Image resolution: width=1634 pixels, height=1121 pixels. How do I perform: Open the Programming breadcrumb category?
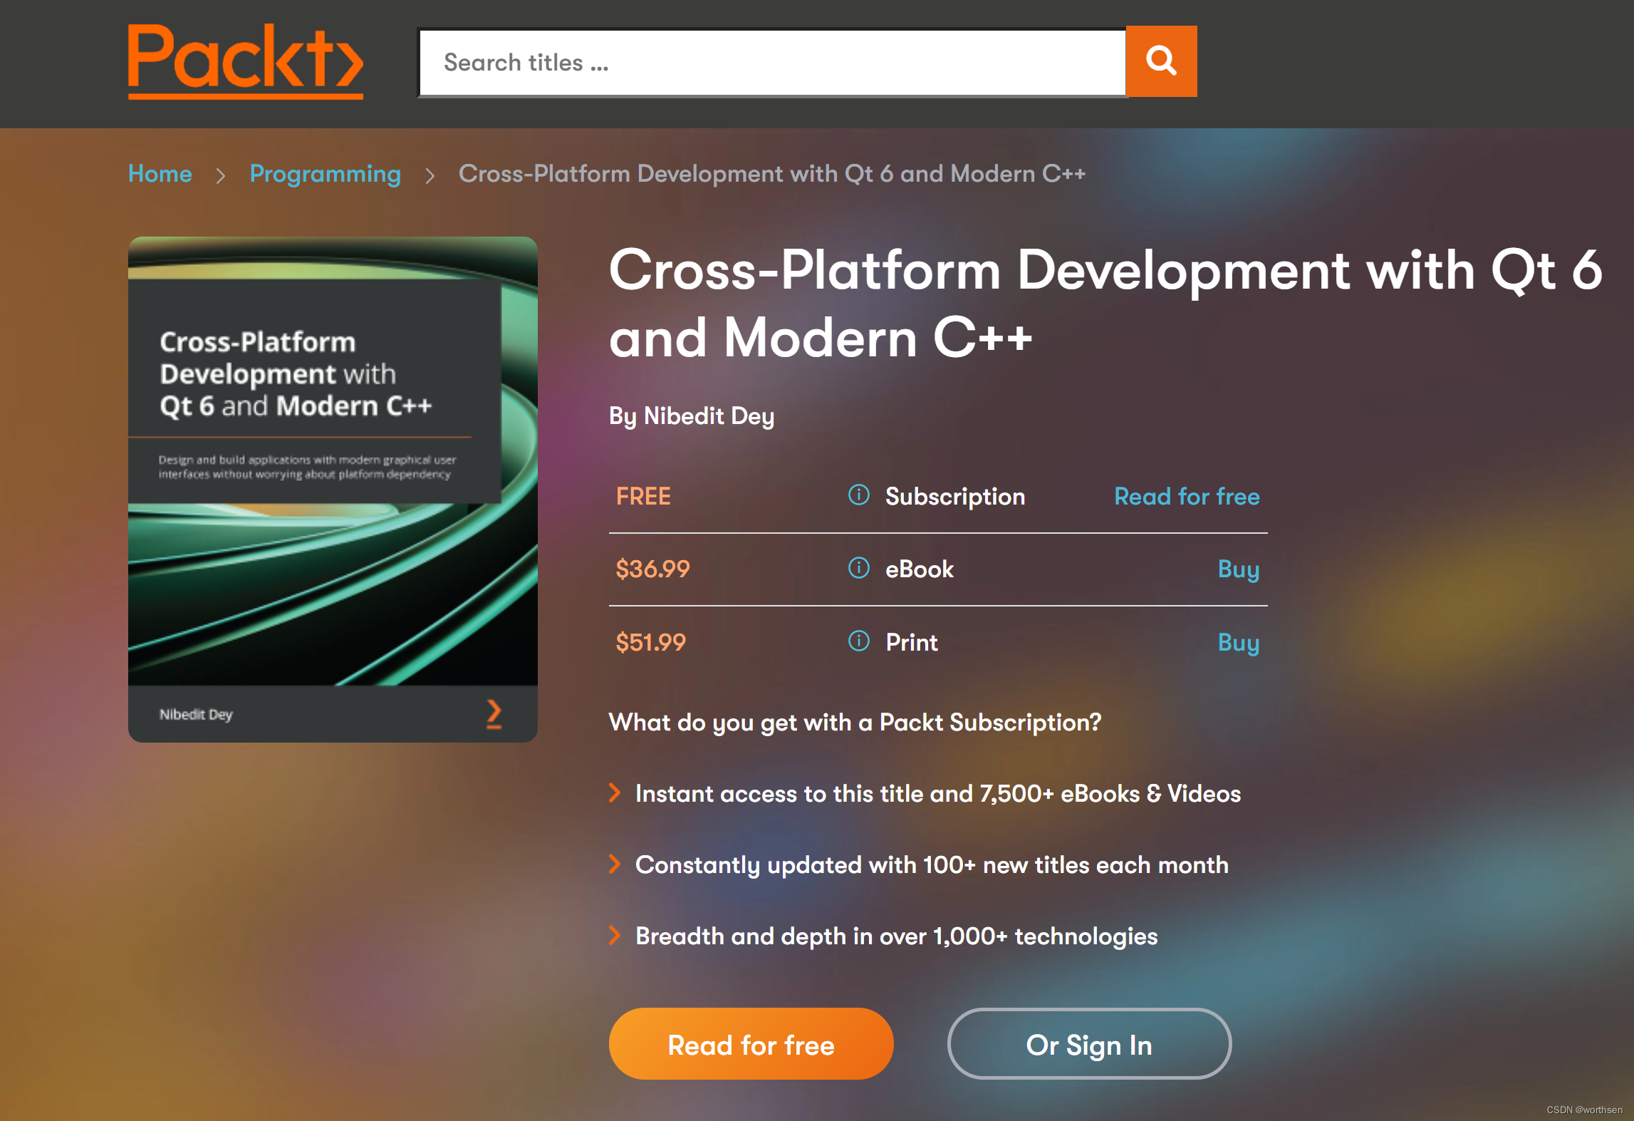(x=325, y=174)
